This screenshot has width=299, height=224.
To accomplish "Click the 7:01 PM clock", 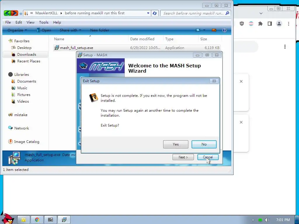I will pos(283,220).
